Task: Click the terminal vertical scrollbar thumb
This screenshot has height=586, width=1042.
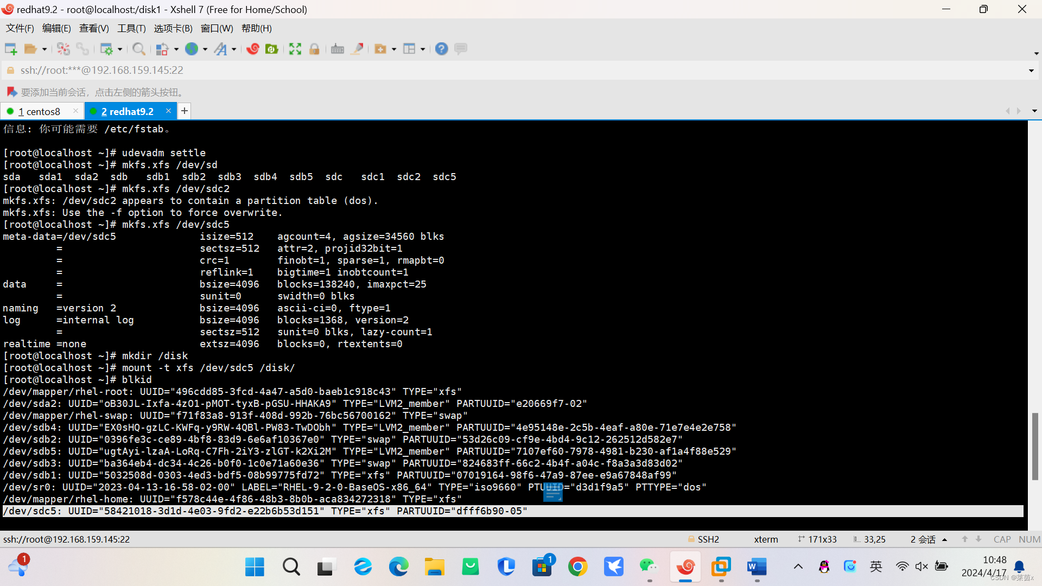Action: tap(1035, 446)
